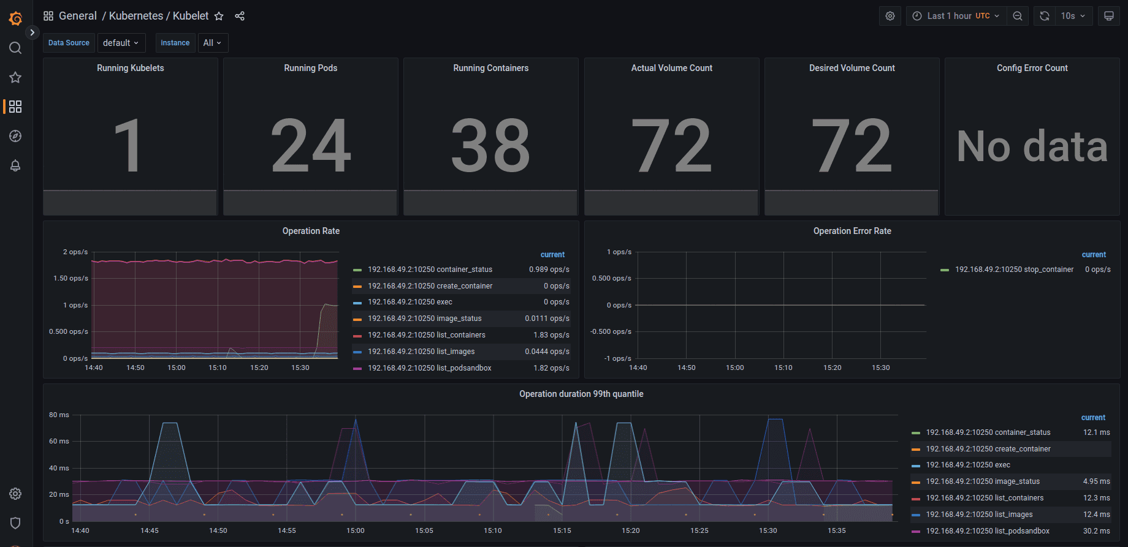Toggle list_images series in duration legend

979,515
